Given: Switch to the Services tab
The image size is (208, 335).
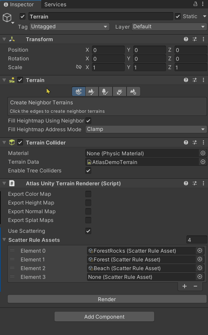Looking at the screenshot, I should 55,5.
